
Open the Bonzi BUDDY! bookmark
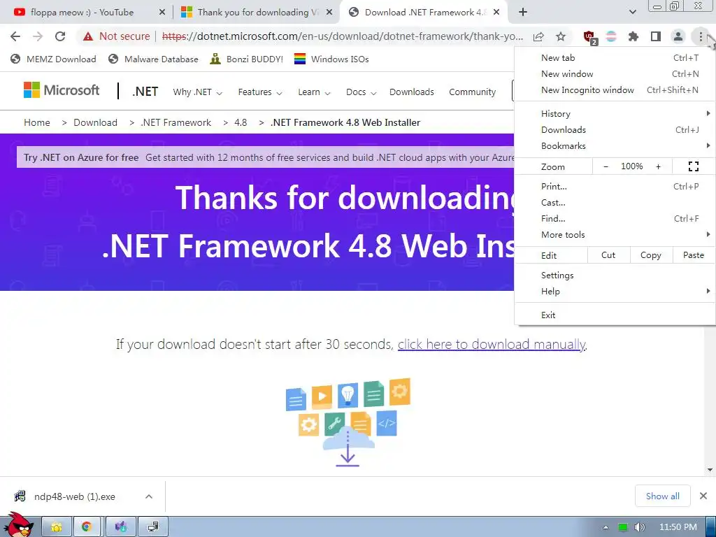coord(247,59)
